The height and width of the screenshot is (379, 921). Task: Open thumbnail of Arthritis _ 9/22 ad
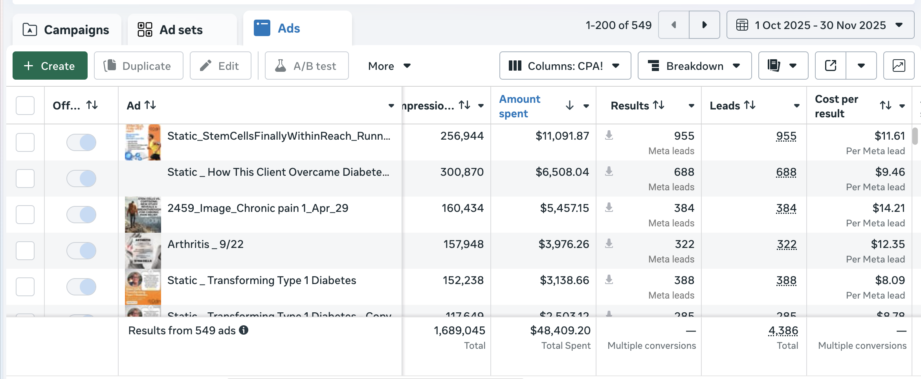(143, 251)
